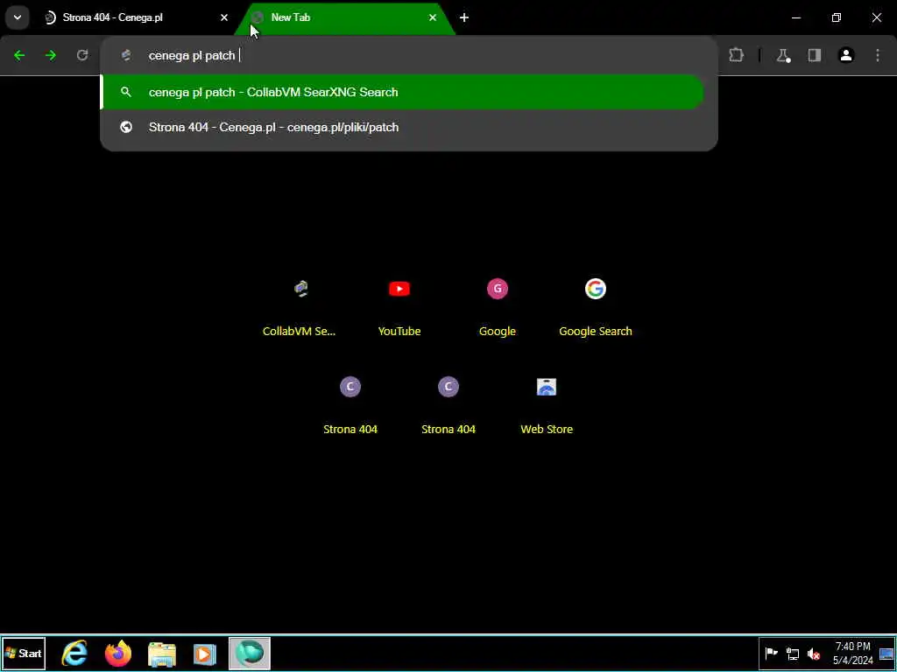Open the network status tray icon
Screen dimensions: 897x672
[793, 653]
